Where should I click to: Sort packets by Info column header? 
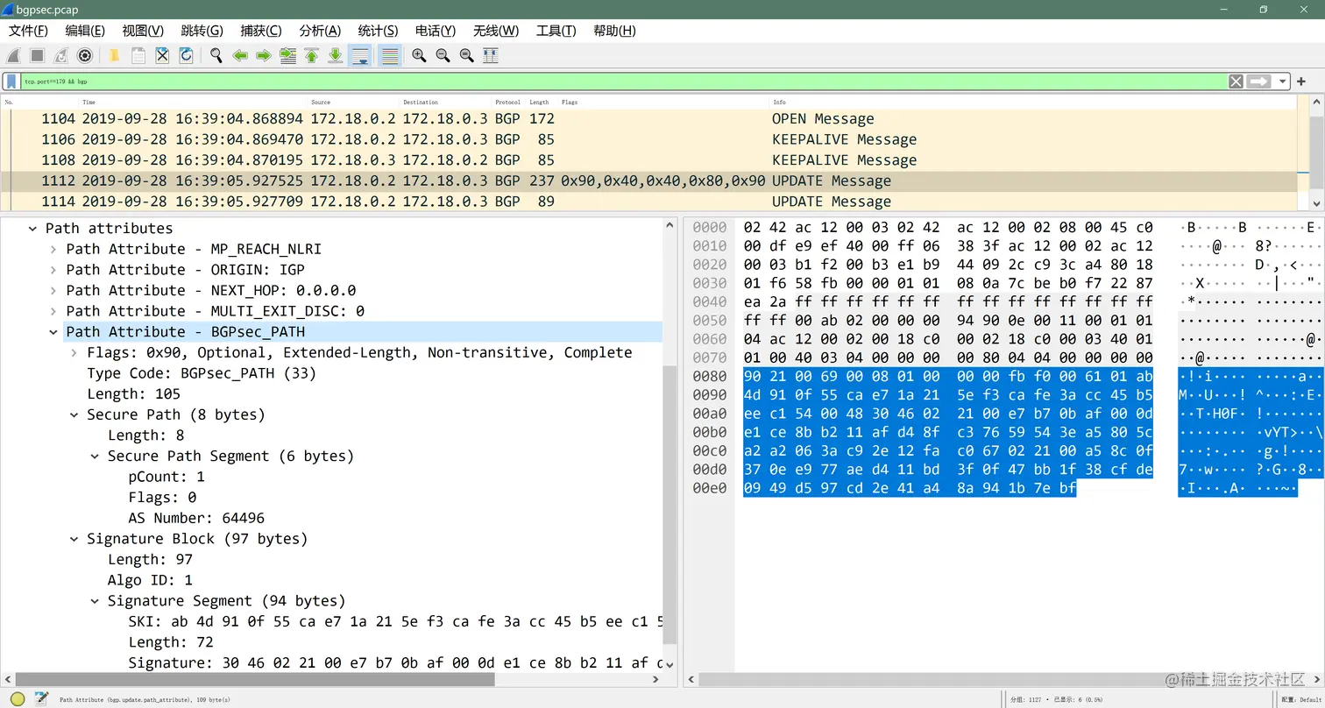pyautogui.click(x=1033, y=103)
